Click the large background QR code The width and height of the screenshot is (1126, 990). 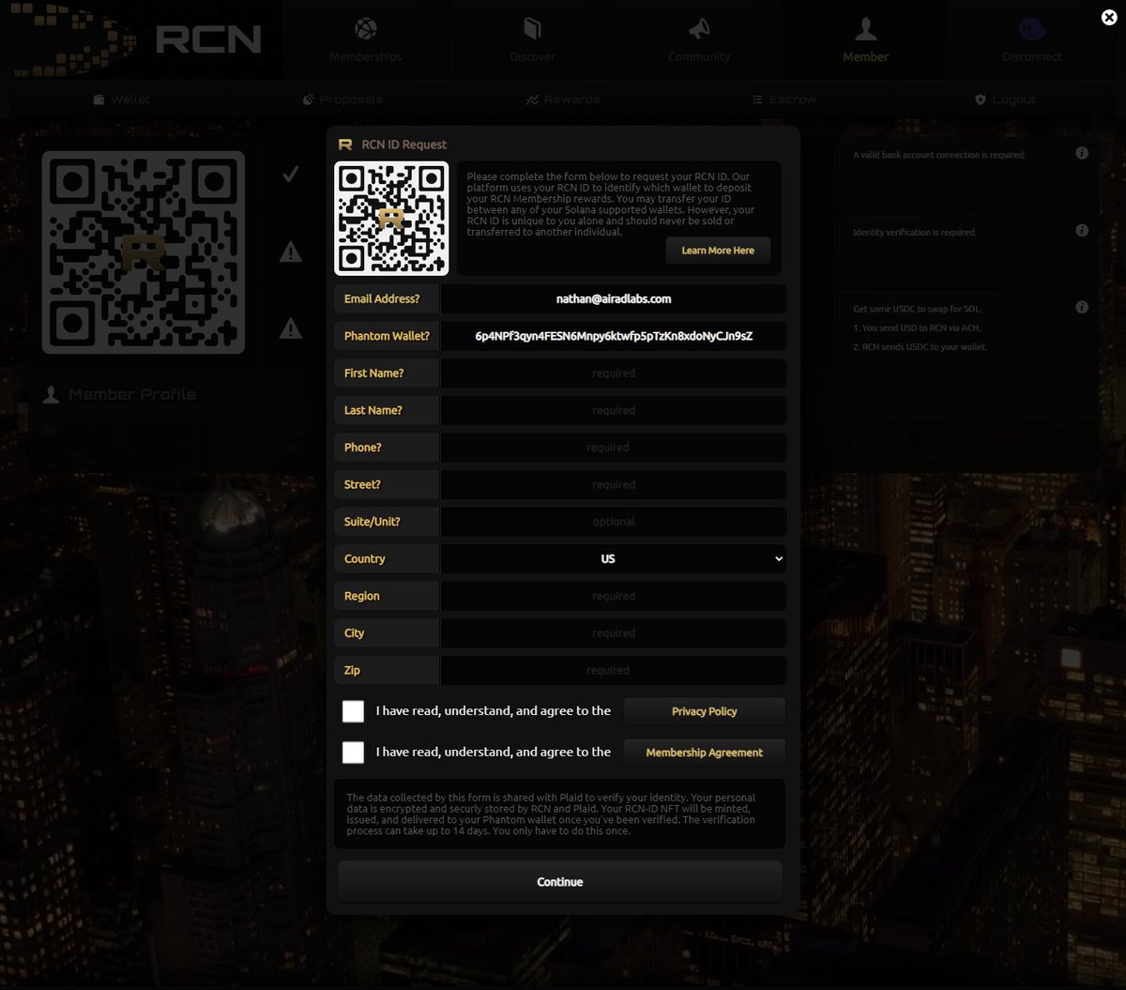pyautogui.click(x=144, y=252)
